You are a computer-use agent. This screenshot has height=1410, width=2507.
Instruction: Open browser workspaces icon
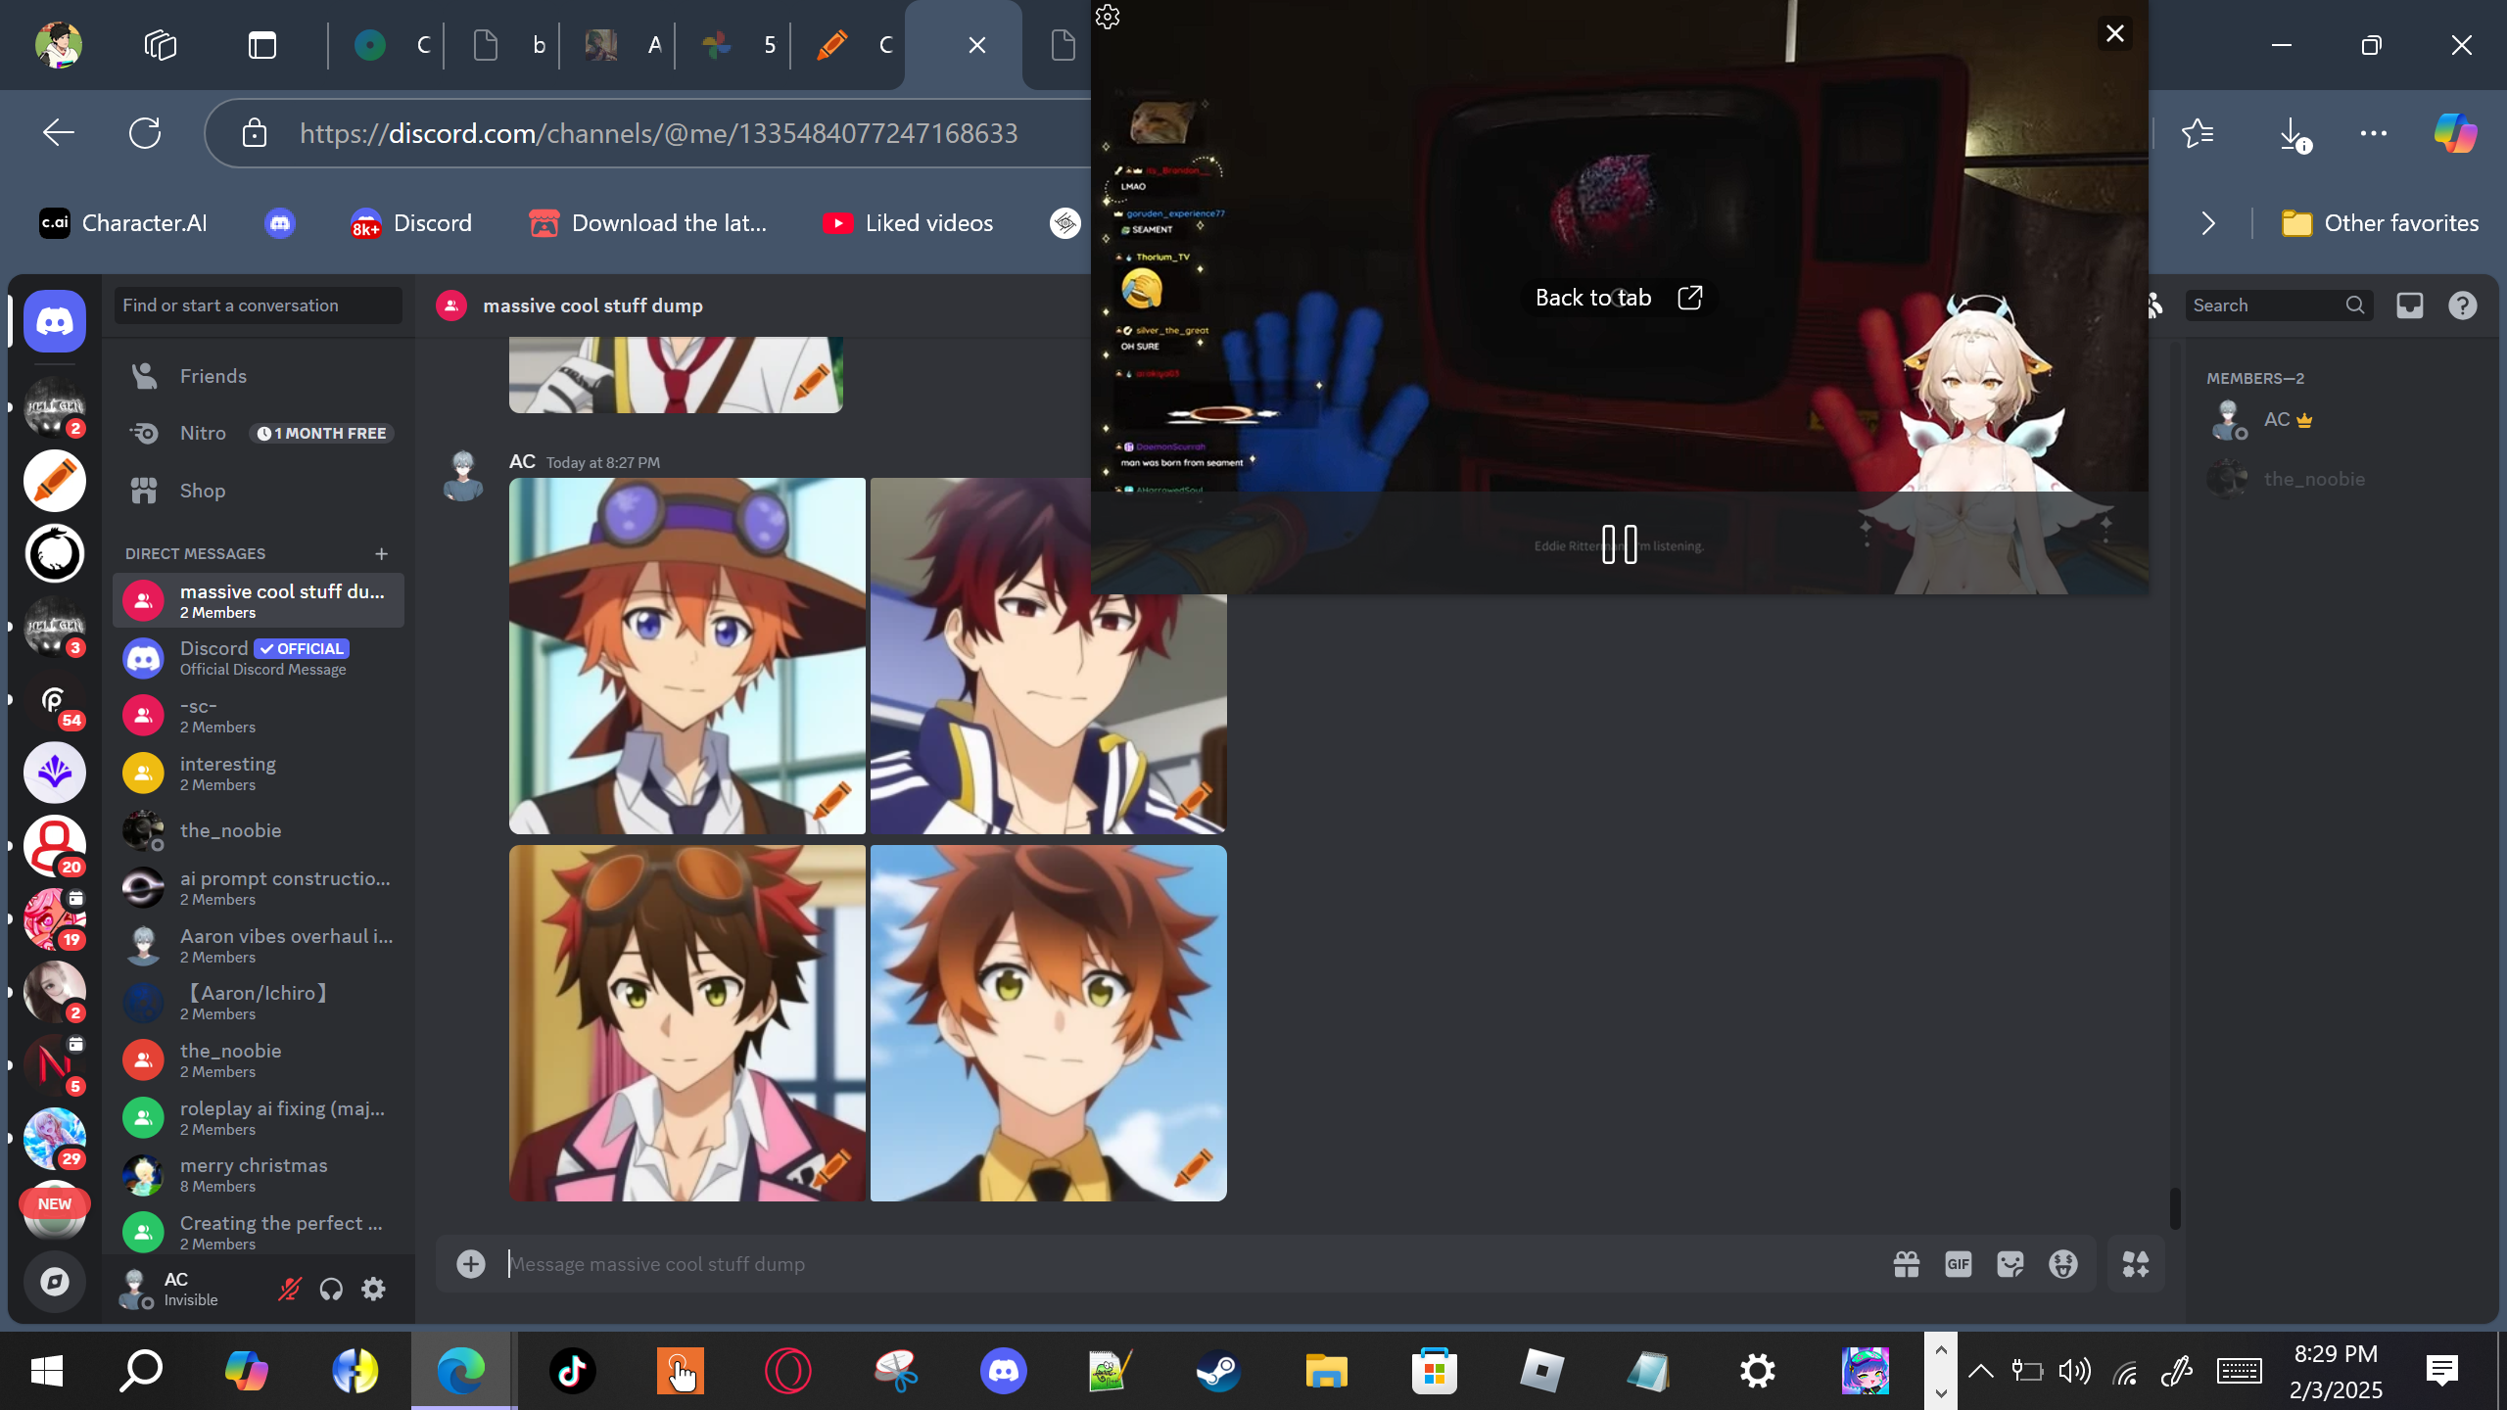click(x=161, y=45)
